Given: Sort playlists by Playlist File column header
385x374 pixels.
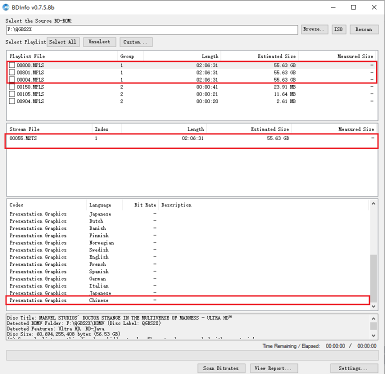Looking at the screenshot, I should 62,56.
